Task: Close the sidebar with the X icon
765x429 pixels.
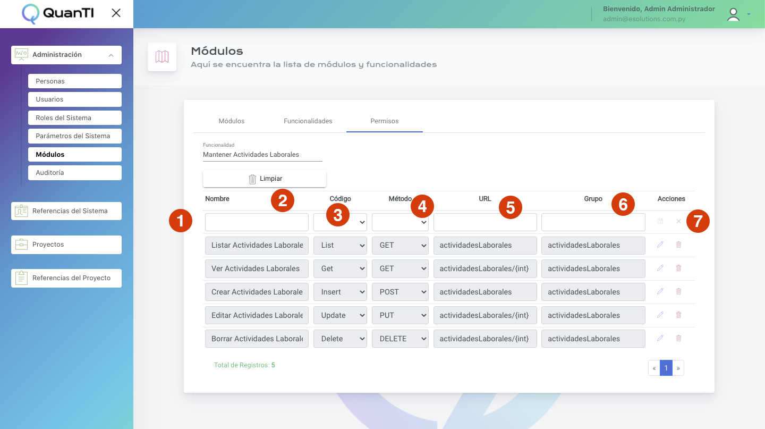Action: [x=116, y=13]
